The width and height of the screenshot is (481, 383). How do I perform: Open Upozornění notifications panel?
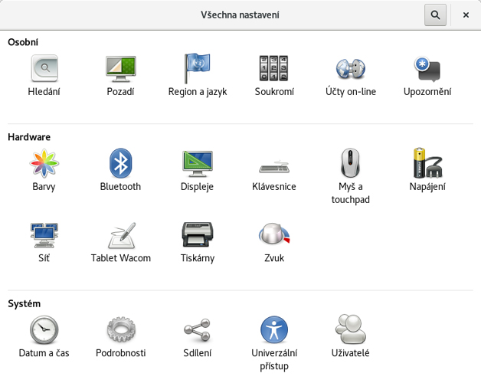pyautogui.click(x=427, y=76)
